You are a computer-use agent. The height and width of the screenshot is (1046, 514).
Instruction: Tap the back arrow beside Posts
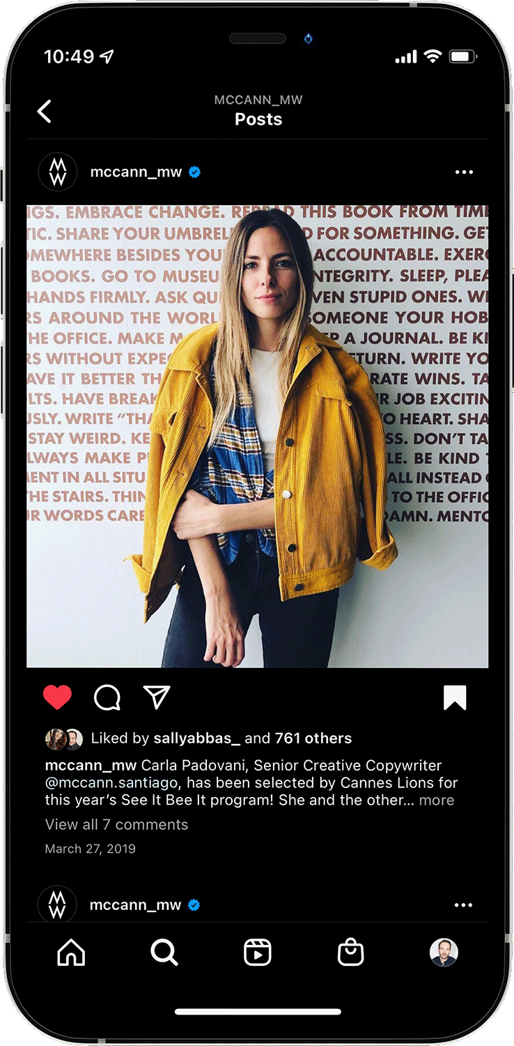45,112
